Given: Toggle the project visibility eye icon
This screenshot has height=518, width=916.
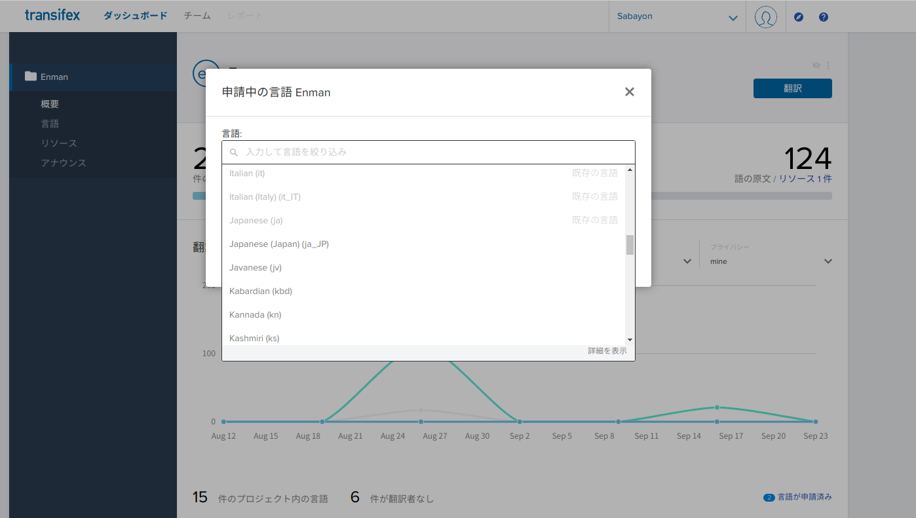Looking at the screenshot, I should (x=816, y=65).
